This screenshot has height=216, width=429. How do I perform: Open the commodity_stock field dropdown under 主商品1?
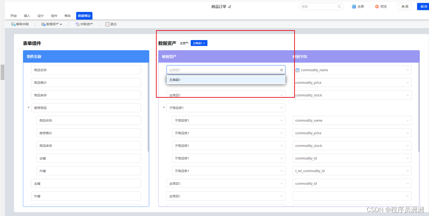pos(352,95)
